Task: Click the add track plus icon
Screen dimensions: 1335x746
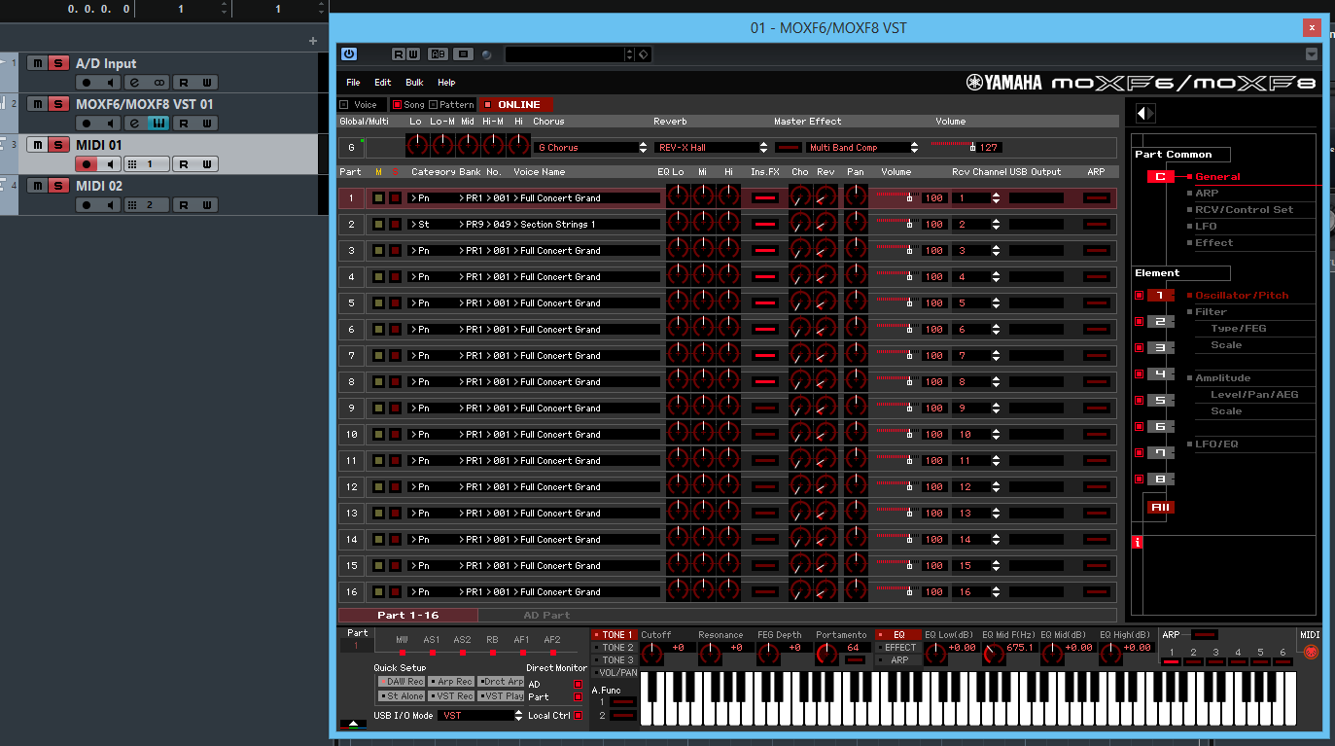Action: [313, 41]
